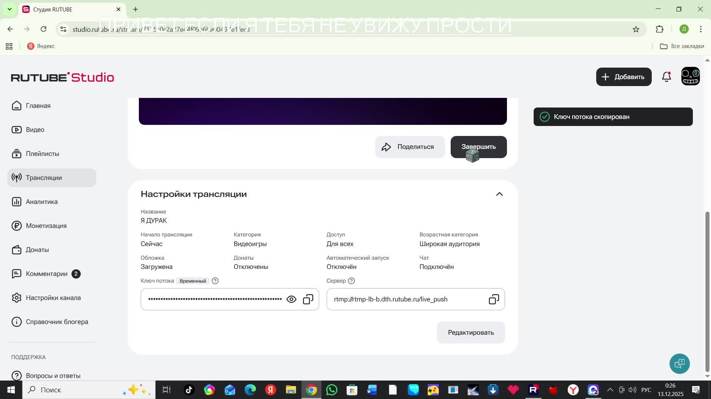Open the browser extensions puzzle icon

tap(660, 29)
